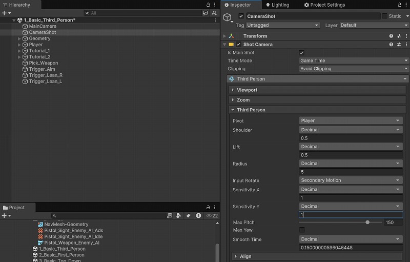Expand the Zoom section
This screenshot has height=262, width=410.
(x=233, y=100)
